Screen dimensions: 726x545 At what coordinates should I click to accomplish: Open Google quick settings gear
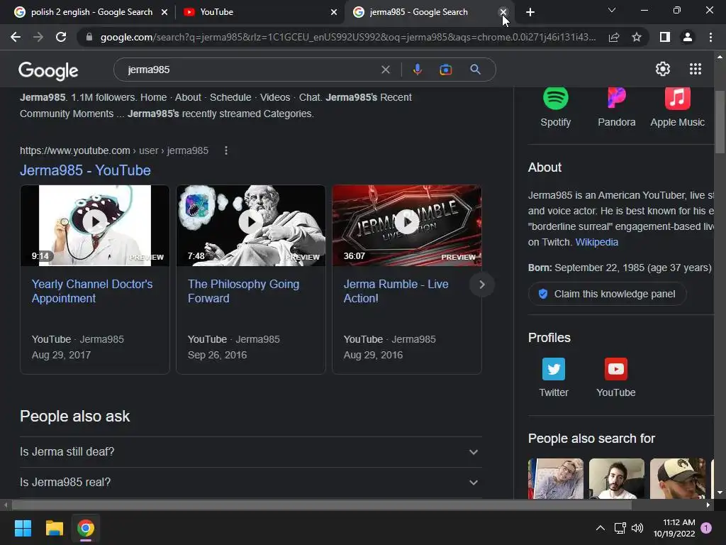tap(663, 69)
